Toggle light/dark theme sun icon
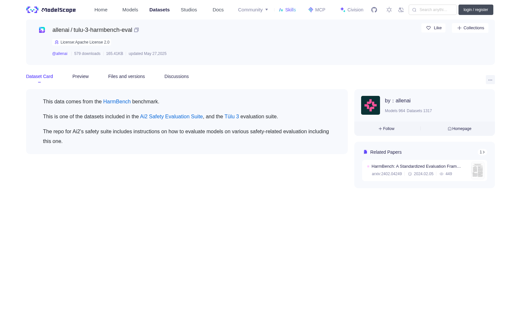The height and width of the screenshot is (325, 521). pyautogui.click(x=389, y=10)
